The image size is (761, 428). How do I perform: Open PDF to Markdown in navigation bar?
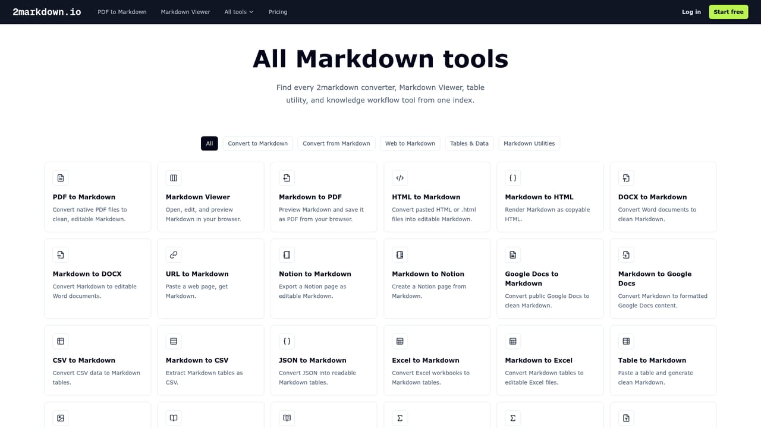click(122, 12)
